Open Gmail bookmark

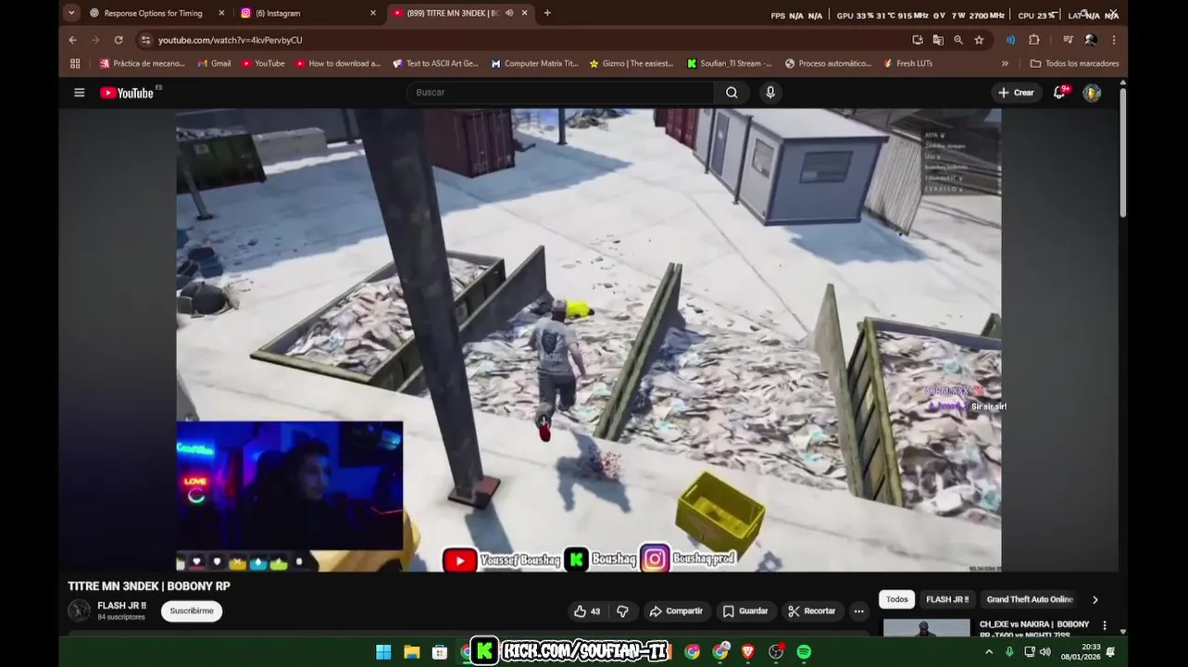point(214,64)
